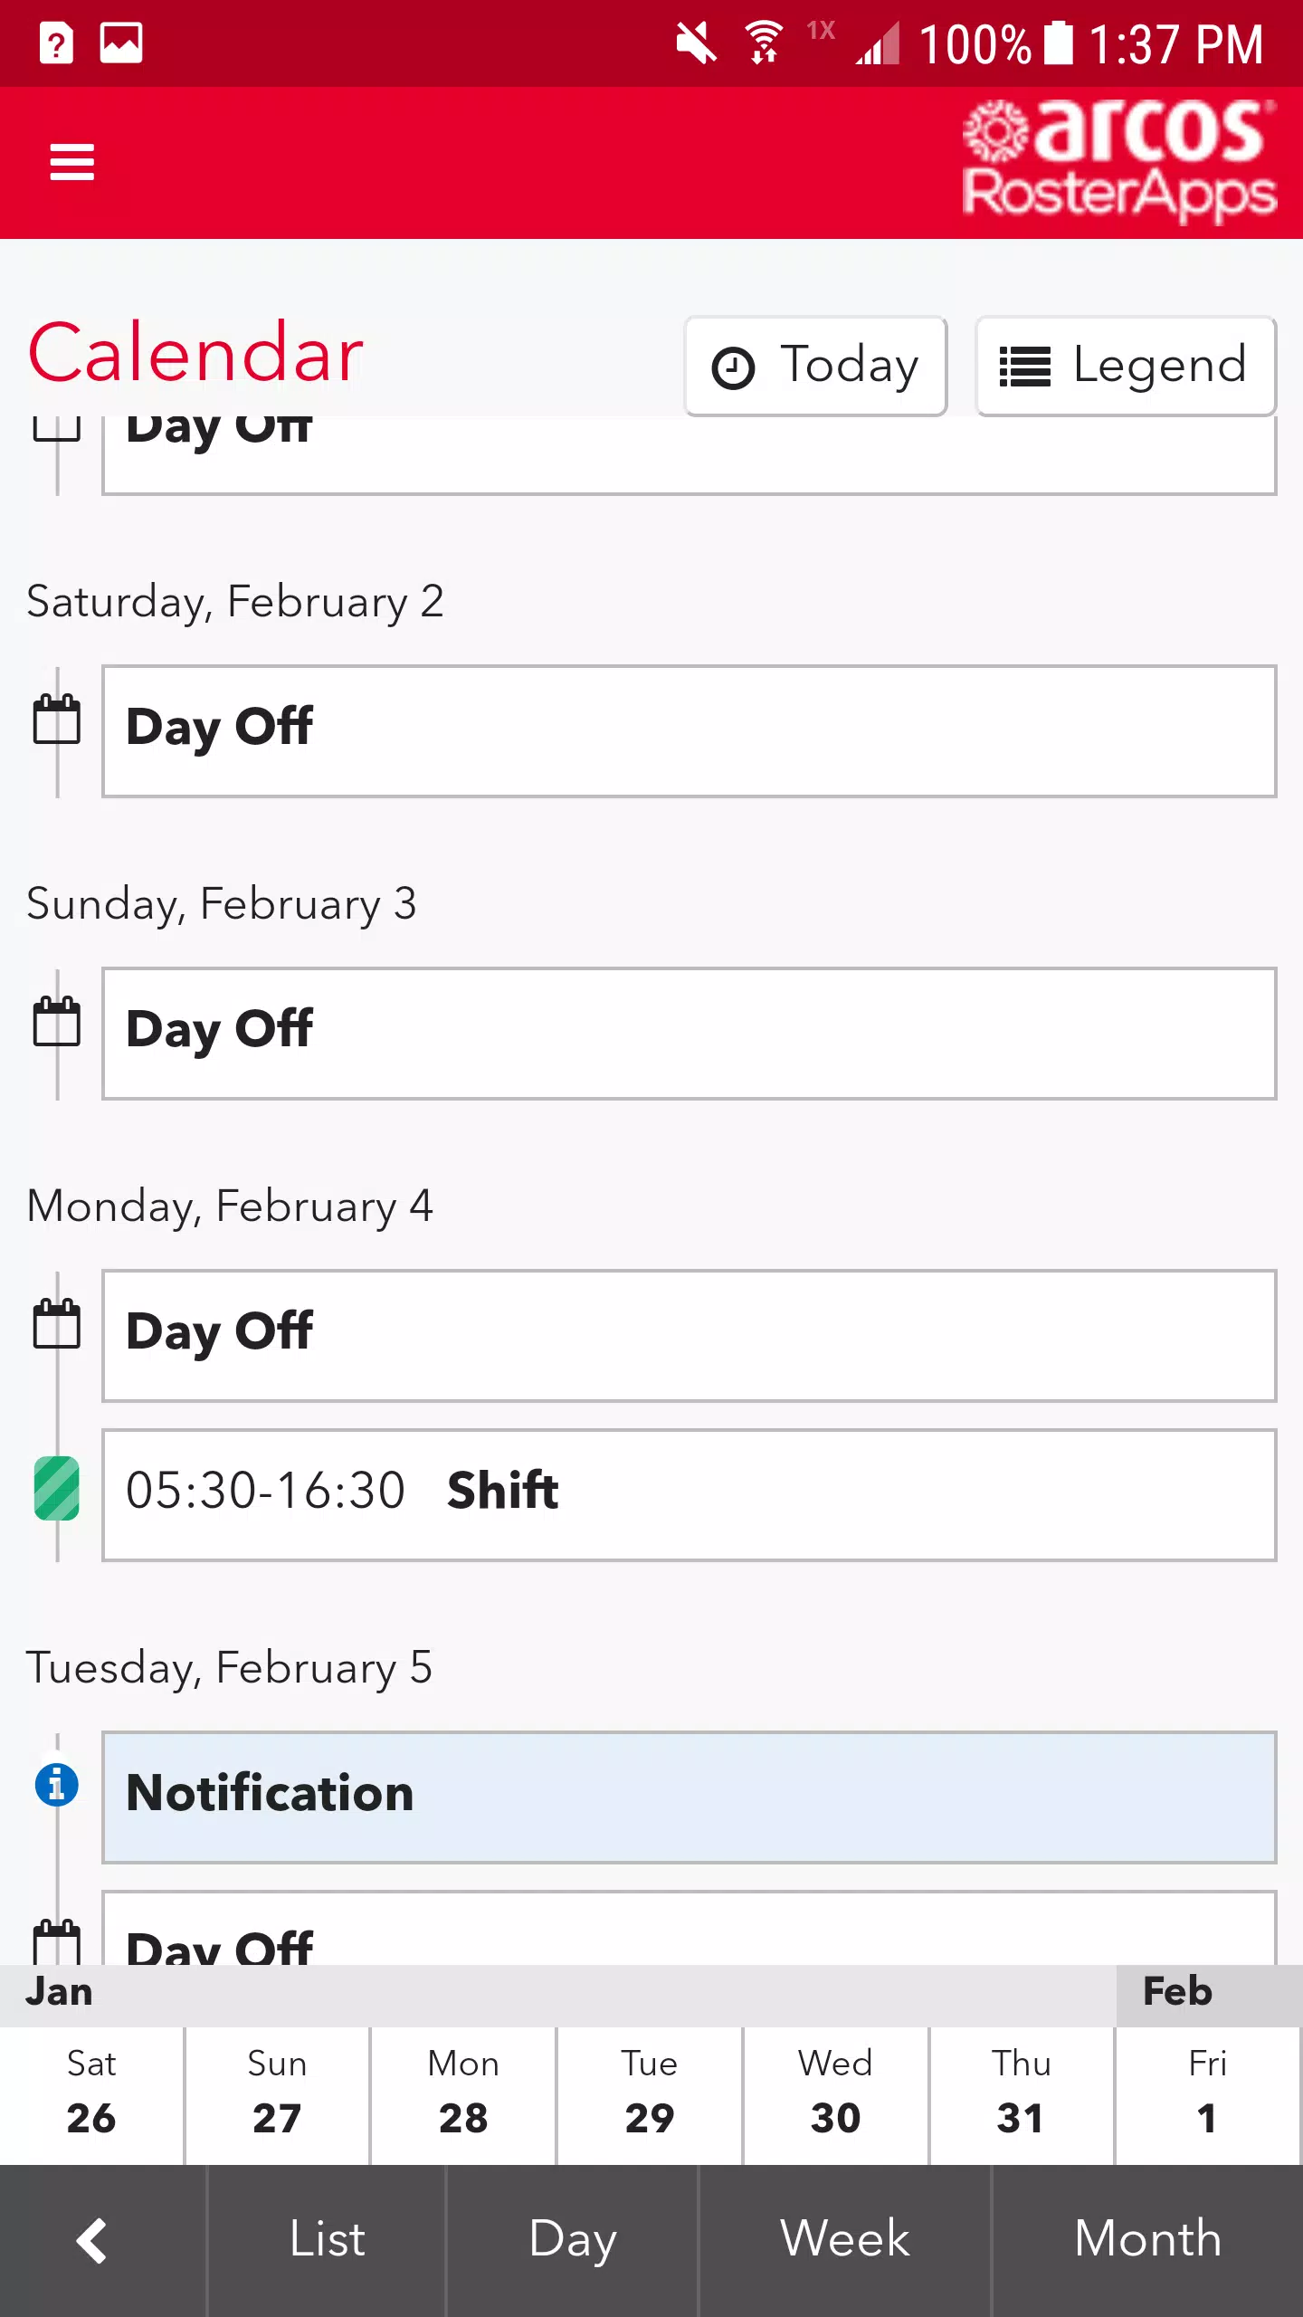The image size is (1303, 2317).
Task: Tap the blue info Notification icon
Action: point(56,1785)
